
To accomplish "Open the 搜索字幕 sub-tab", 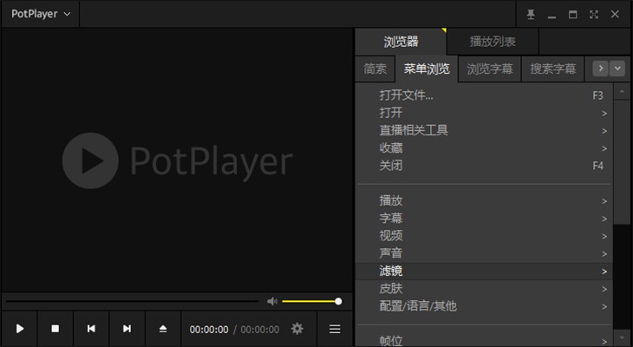I will [552, 69].
